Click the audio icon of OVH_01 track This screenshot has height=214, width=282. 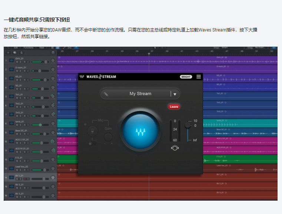click(11, 60)
